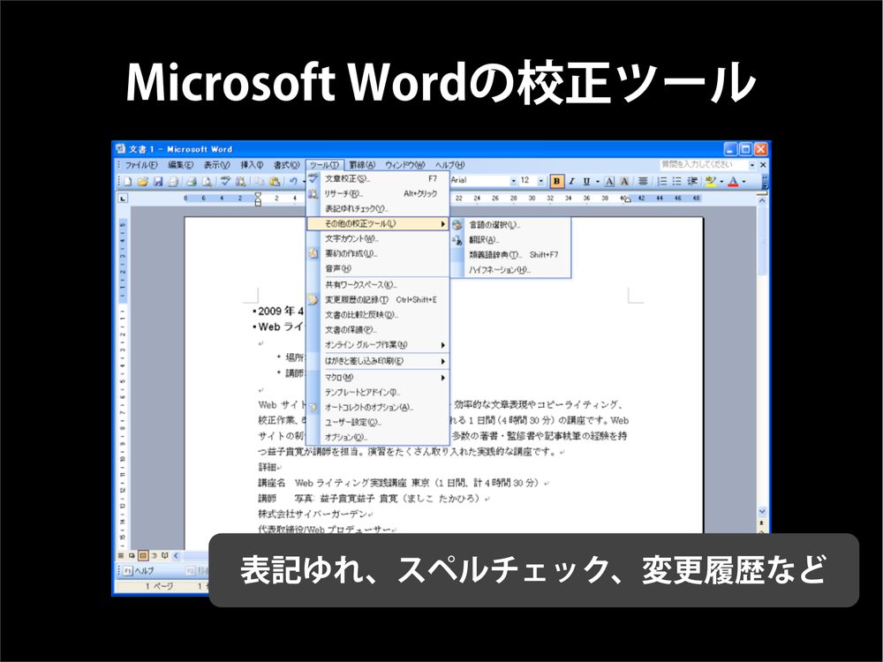883x662 pixels.
Task: Click the F1 ヘルプ button
Action: 139,570
